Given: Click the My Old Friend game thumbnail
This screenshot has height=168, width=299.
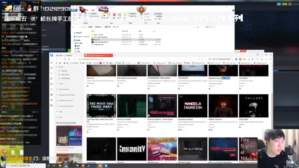Looking at the screenshot, I should click(193, 149).
